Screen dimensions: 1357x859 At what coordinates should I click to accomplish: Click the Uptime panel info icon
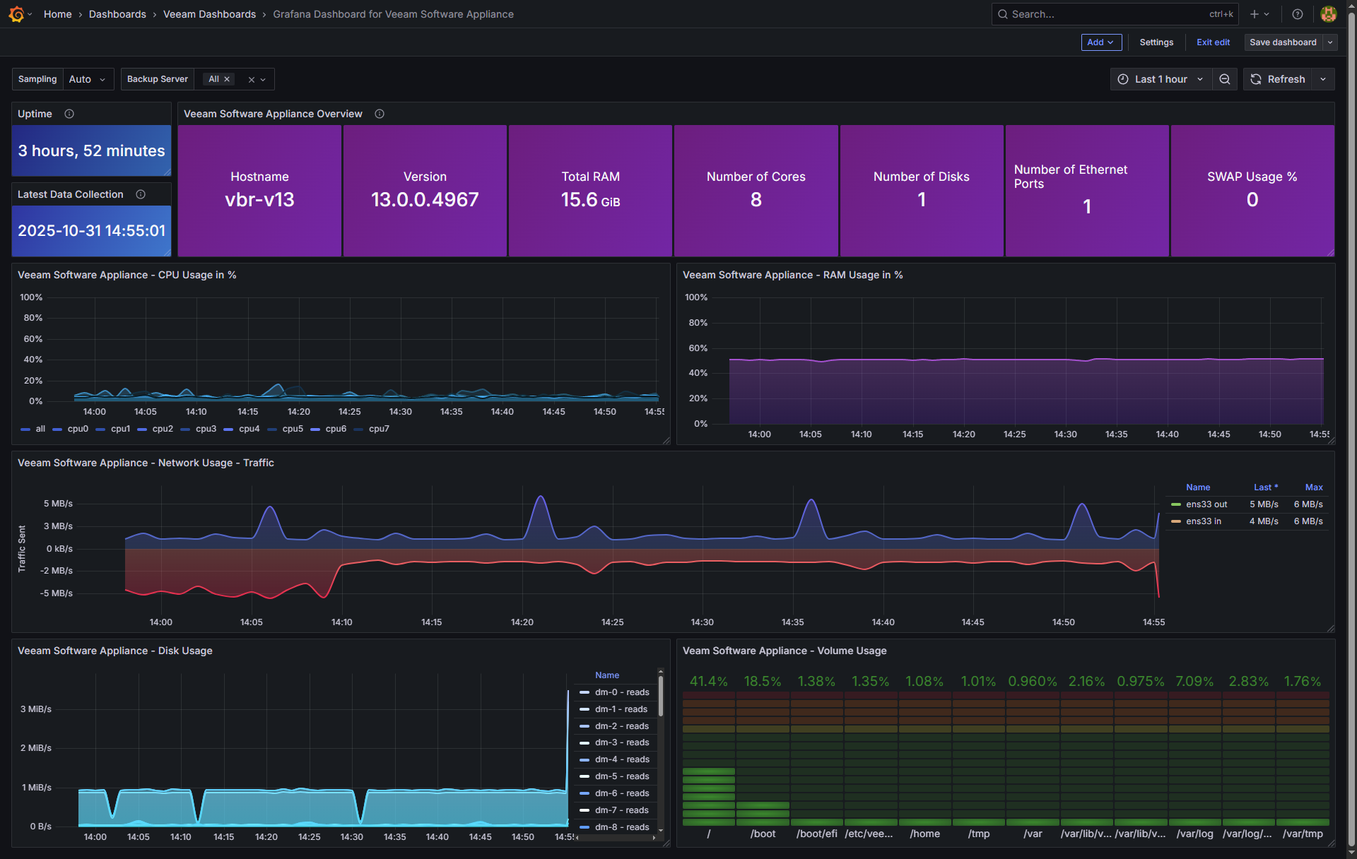click(x=69, y=114)
